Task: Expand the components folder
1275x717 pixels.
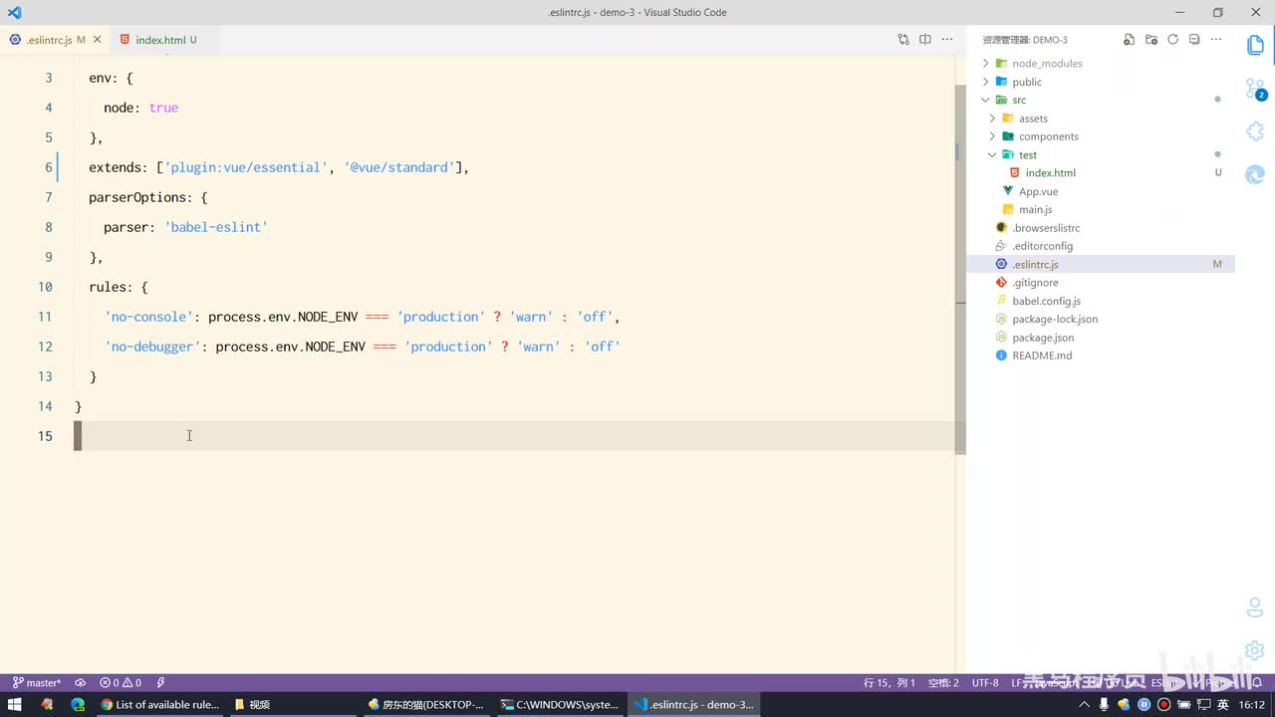Action: (x=1048, y=136)
